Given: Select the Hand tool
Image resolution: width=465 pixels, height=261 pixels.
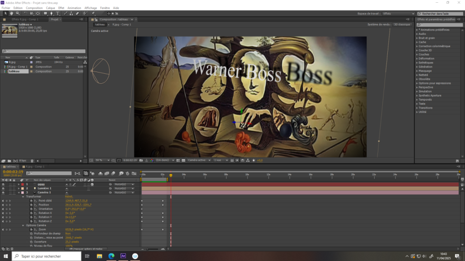Looking at the screenshot, I should [x=12, y=13].
